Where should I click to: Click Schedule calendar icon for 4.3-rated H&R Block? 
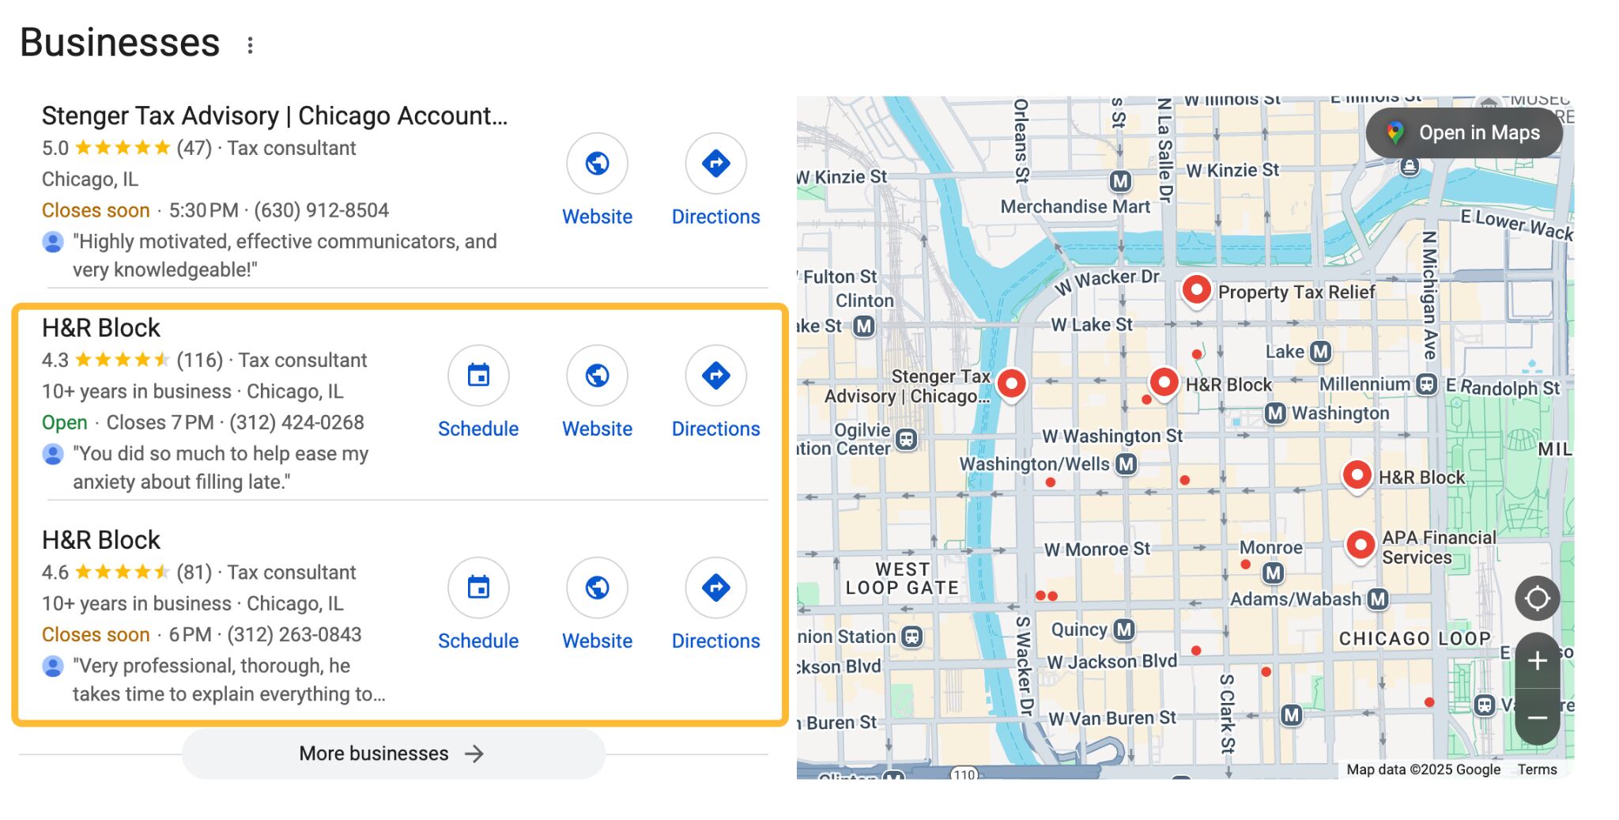pyautogui.click(x=478, y=376)
